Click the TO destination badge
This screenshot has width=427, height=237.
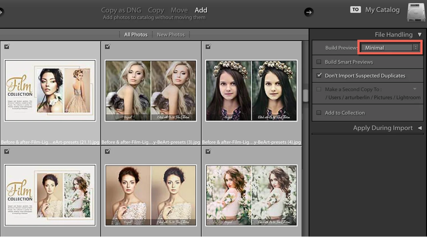click(x=355, y=9)
